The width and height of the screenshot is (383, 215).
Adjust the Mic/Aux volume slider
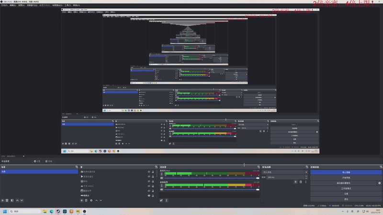(212, 178)
